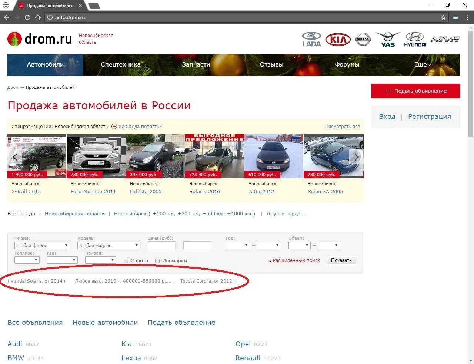The width and height of the screenshot is (474, 364).
Task: Open the year-from dropdown
Action: pyautogui.click(x=238, y=245)
